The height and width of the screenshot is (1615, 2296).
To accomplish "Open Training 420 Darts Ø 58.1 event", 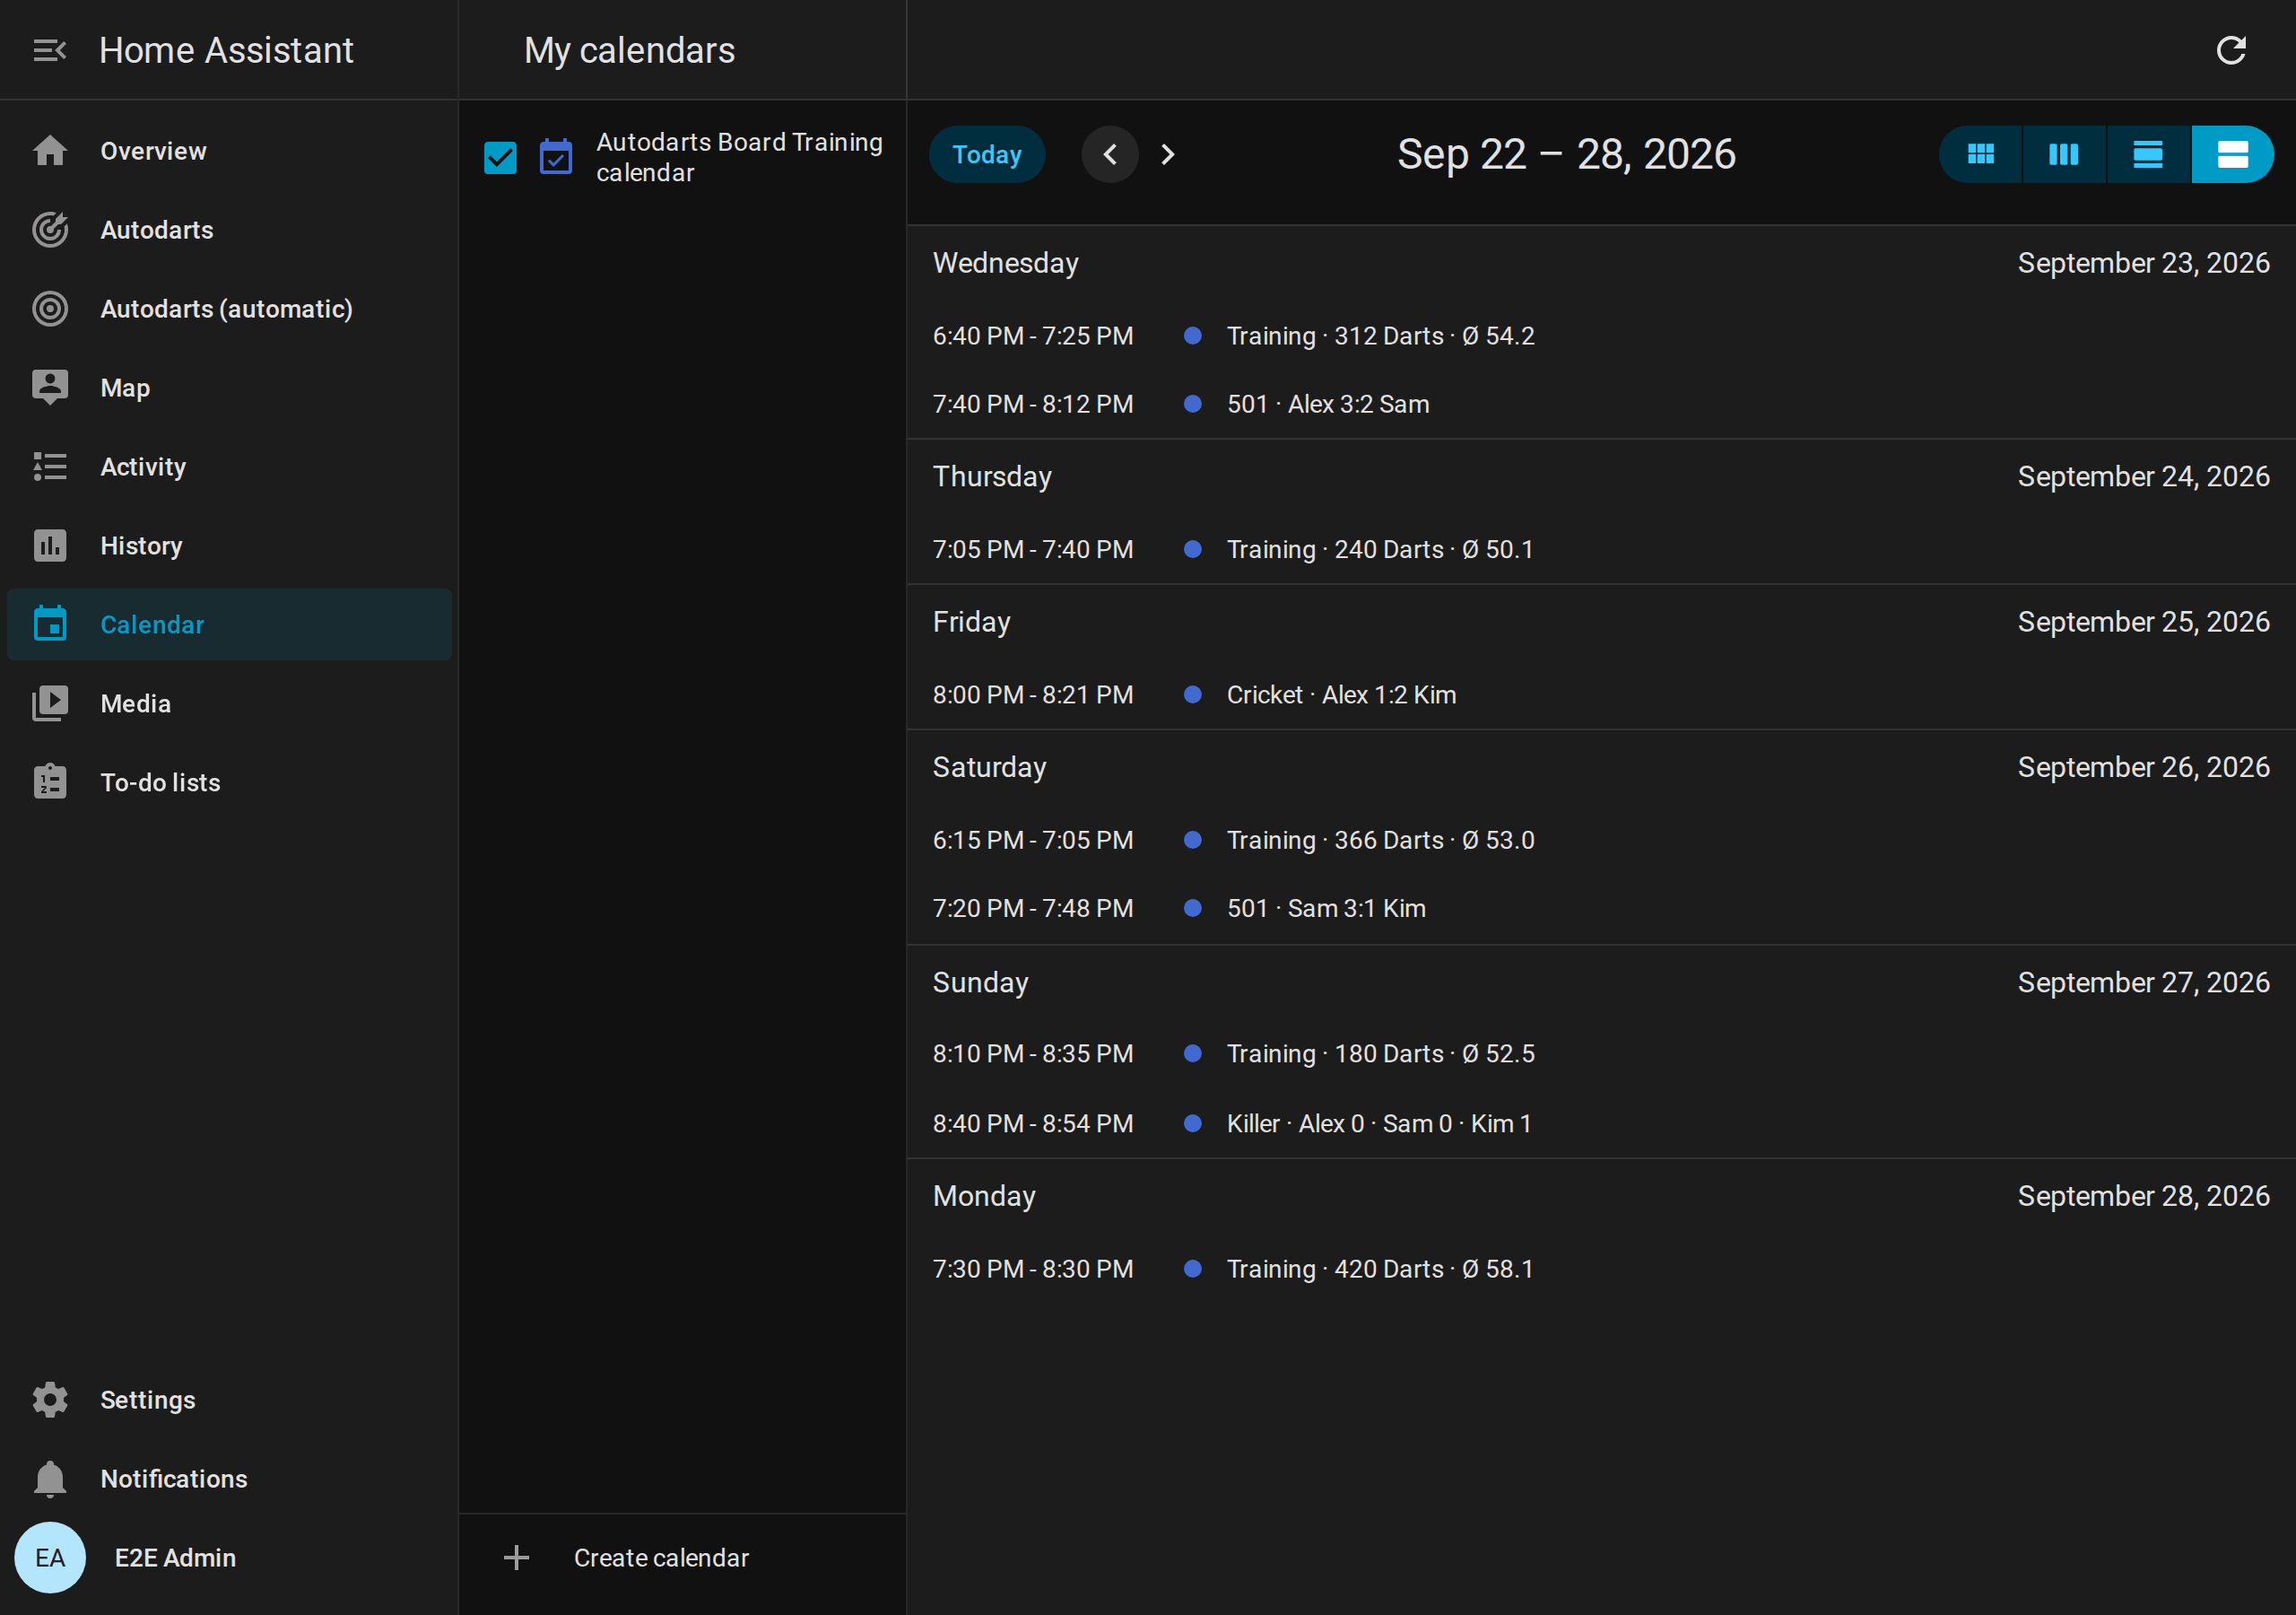I will 1600,1269.
